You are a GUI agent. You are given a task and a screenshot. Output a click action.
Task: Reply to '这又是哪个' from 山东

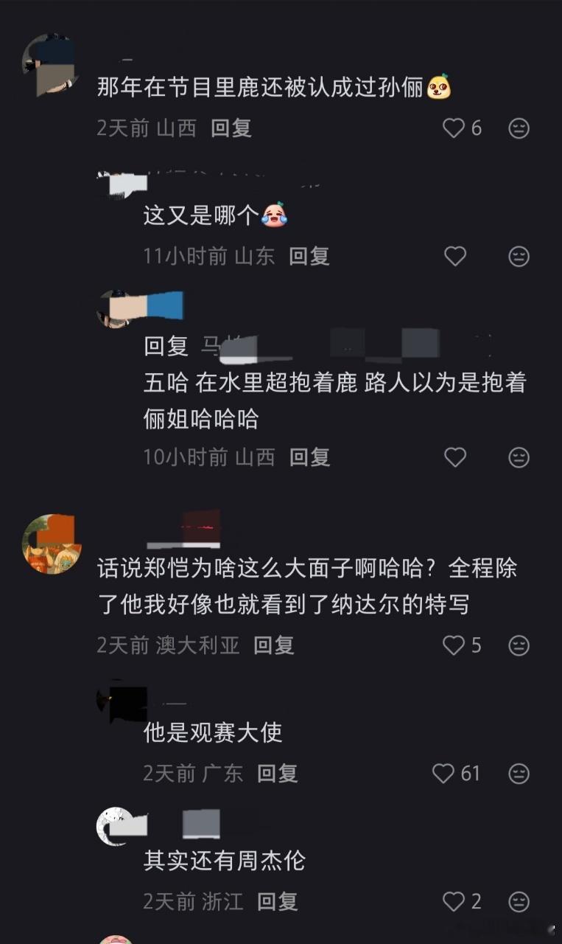pos(309,256)
